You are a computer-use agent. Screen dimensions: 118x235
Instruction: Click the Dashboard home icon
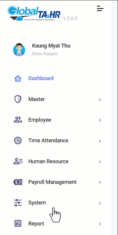18,78
